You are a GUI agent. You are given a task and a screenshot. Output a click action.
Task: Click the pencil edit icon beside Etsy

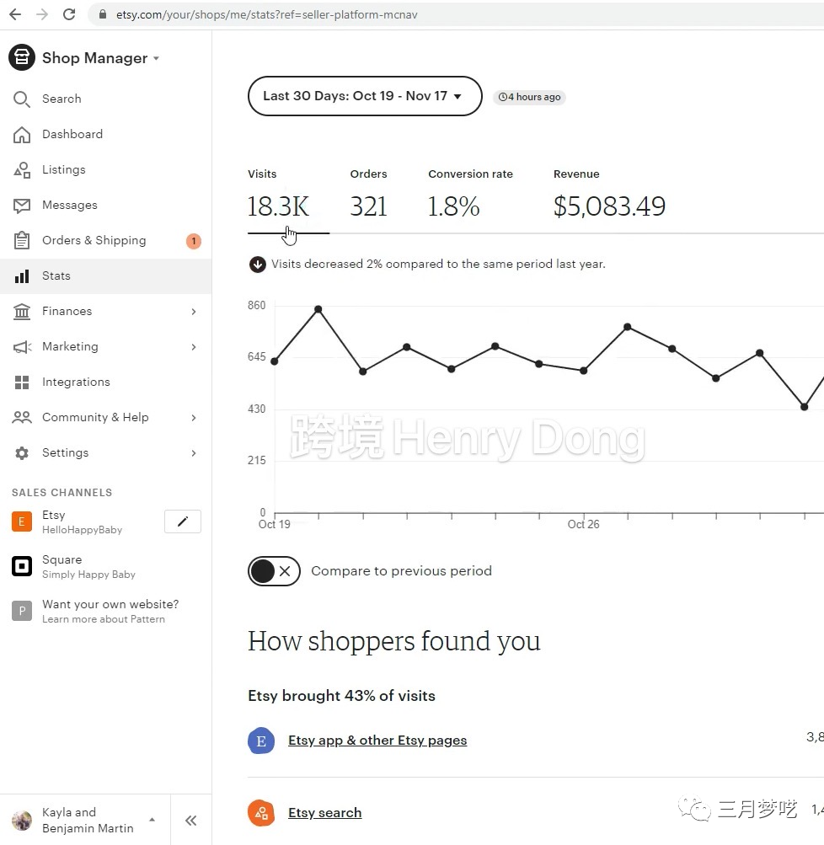coord(182,522)
